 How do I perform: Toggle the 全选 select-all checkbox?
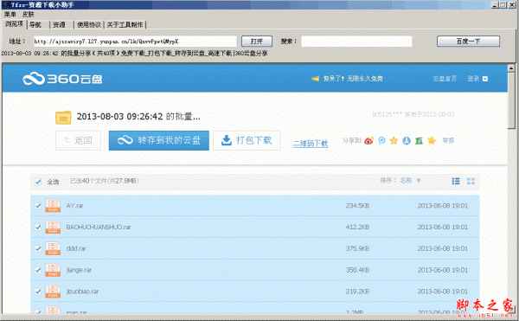38,182
